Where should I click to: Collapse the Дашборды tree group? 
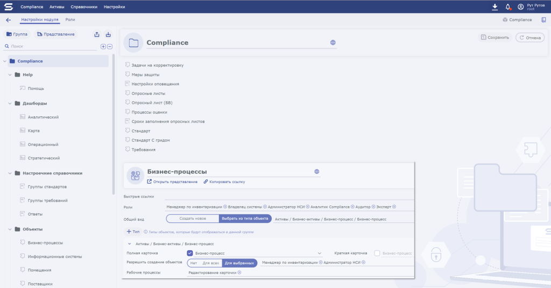pos(17,103)
